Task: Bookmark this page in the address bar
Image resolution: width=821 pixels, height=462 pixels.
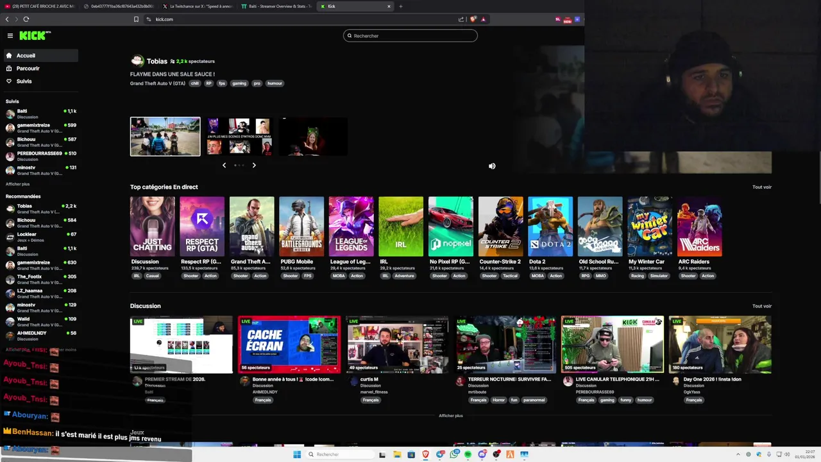Action: click(136, 19)
